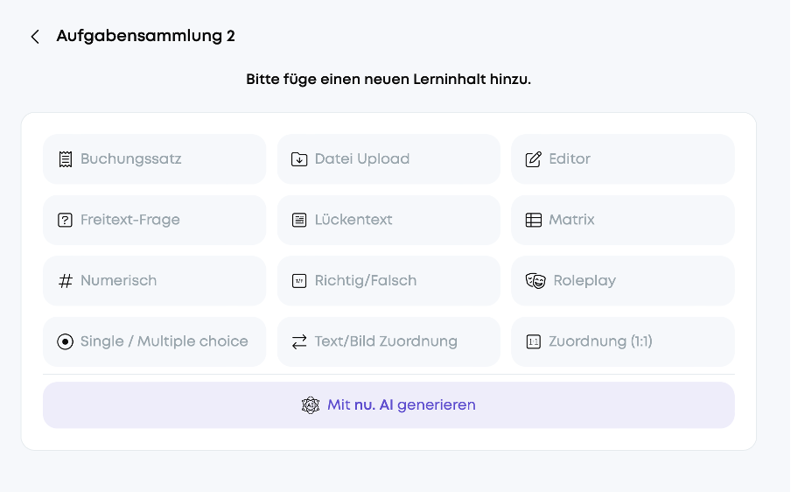
Task: Click the Buchungssatz receipt icon
Action: pyautogui.click(x=65, y=159)
